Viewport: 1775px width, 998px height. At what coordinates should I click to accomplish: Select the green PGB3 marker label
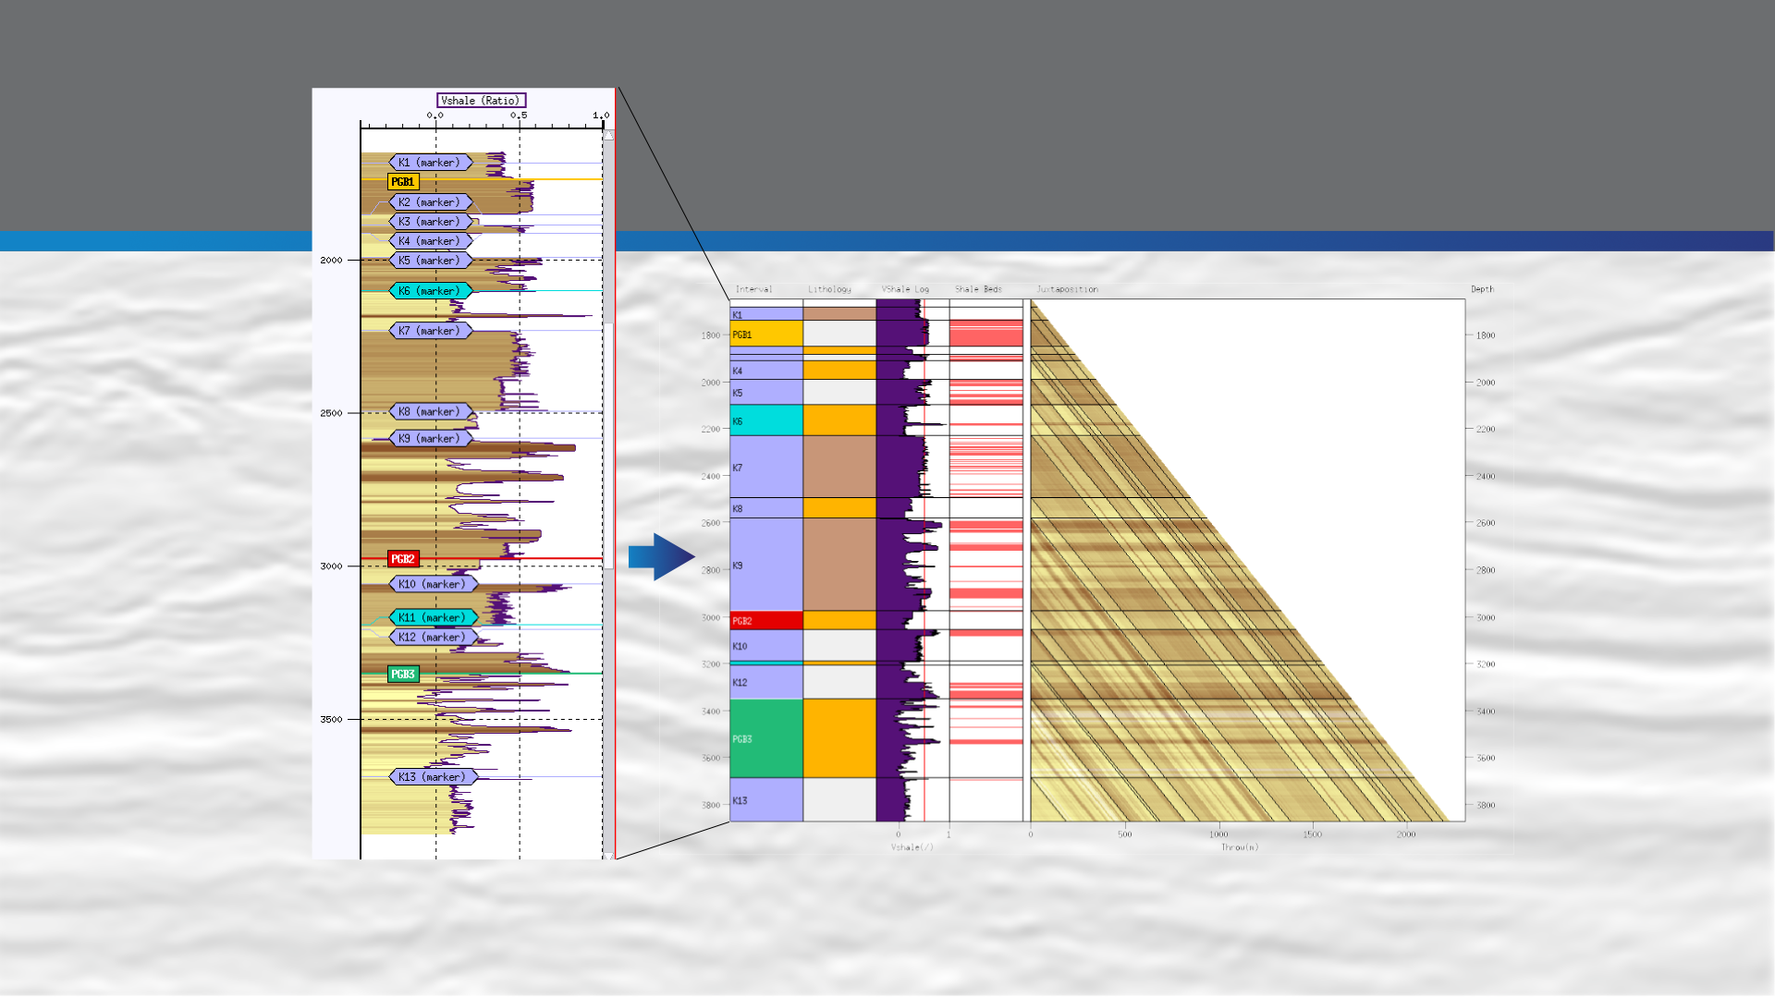coord(403,675)
